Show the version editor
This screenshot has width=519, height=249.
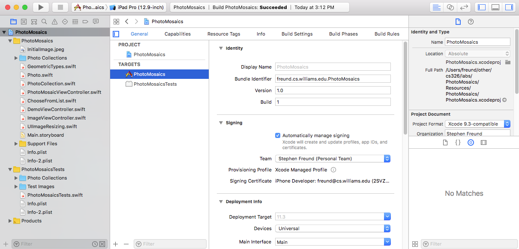tap(464, 7)
